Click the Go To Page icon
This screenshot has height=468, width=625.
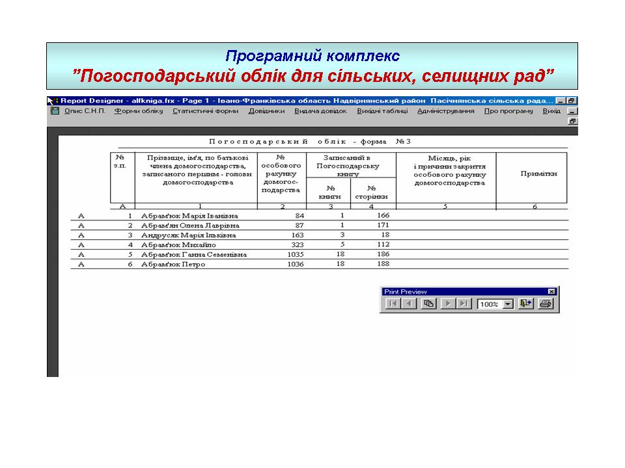pyautogui.click(x=428, y=304)
